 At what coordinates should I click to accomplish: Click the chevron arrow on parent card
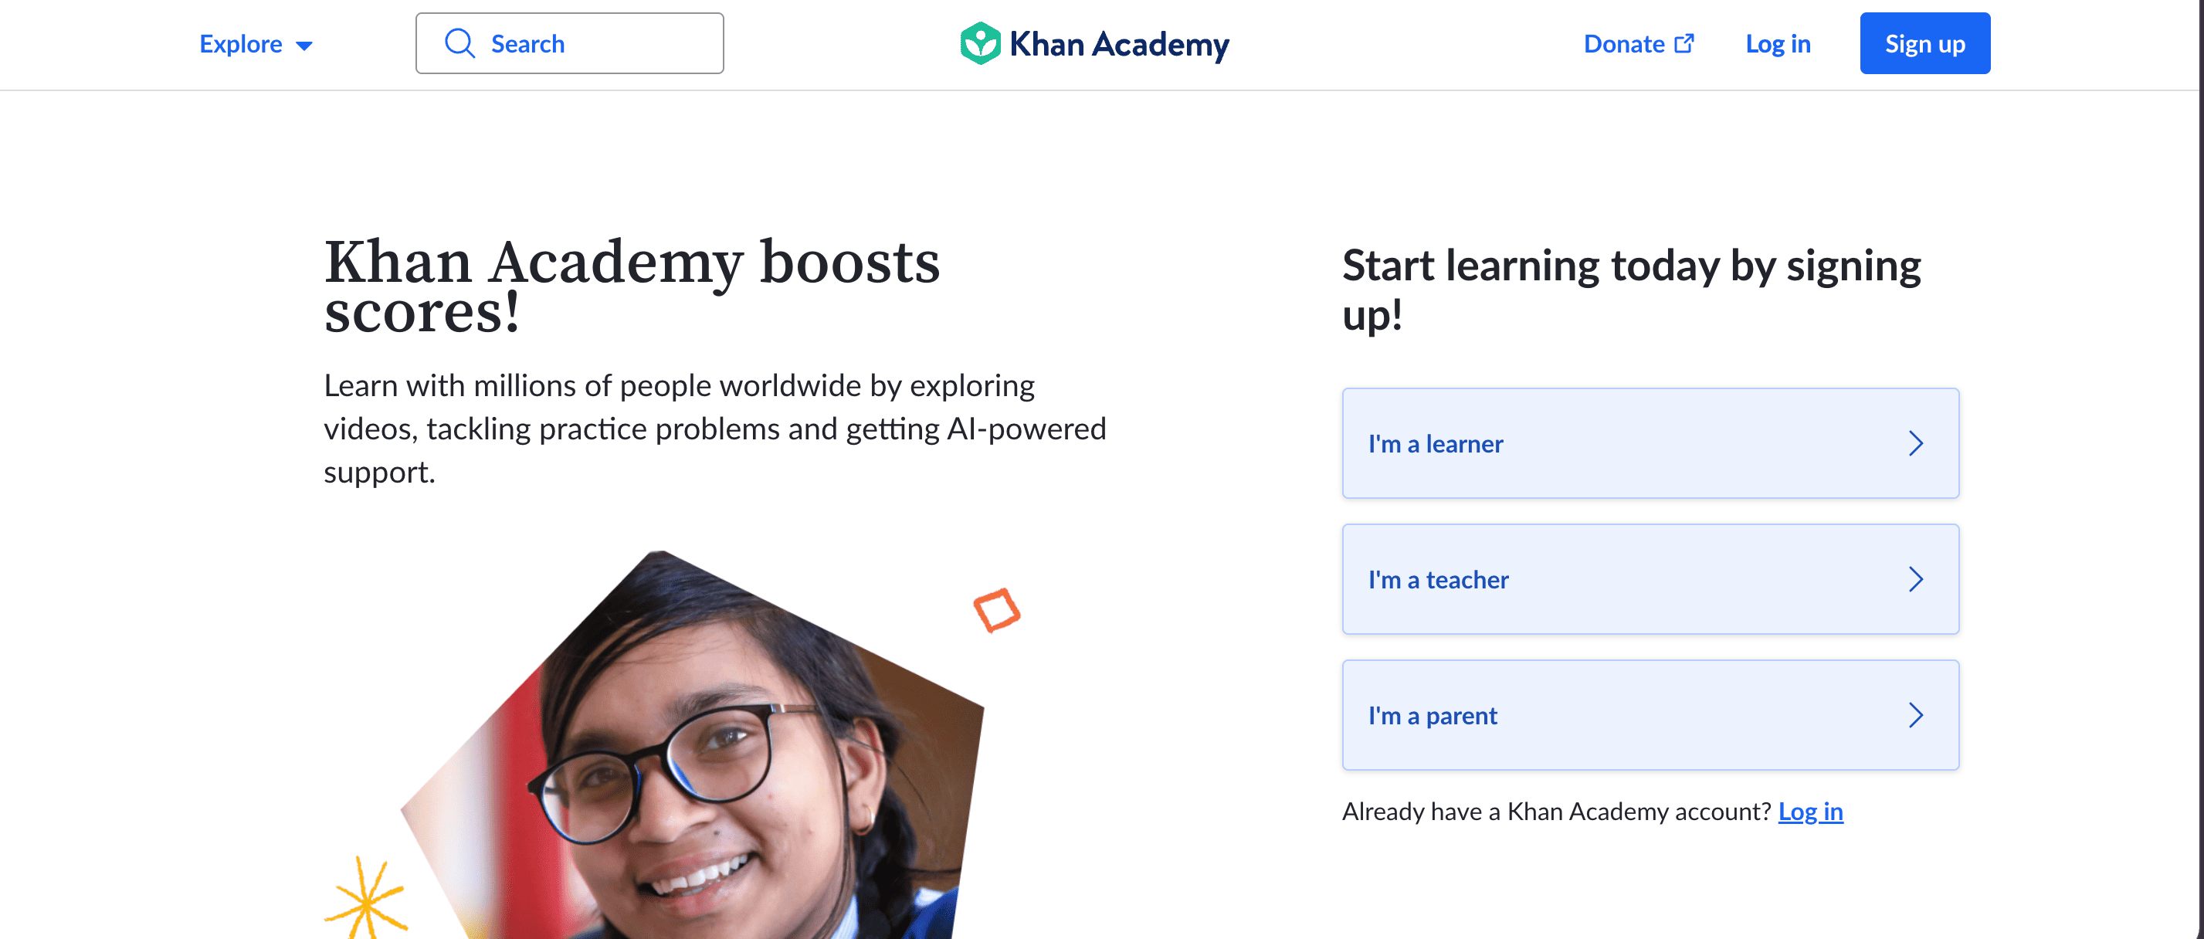point(1915,716)
